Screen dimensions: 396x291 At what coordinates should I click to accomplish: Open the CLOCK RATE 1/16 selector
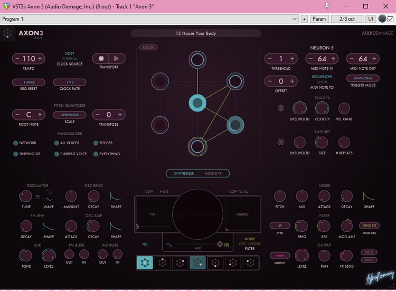tap(70, 82)
